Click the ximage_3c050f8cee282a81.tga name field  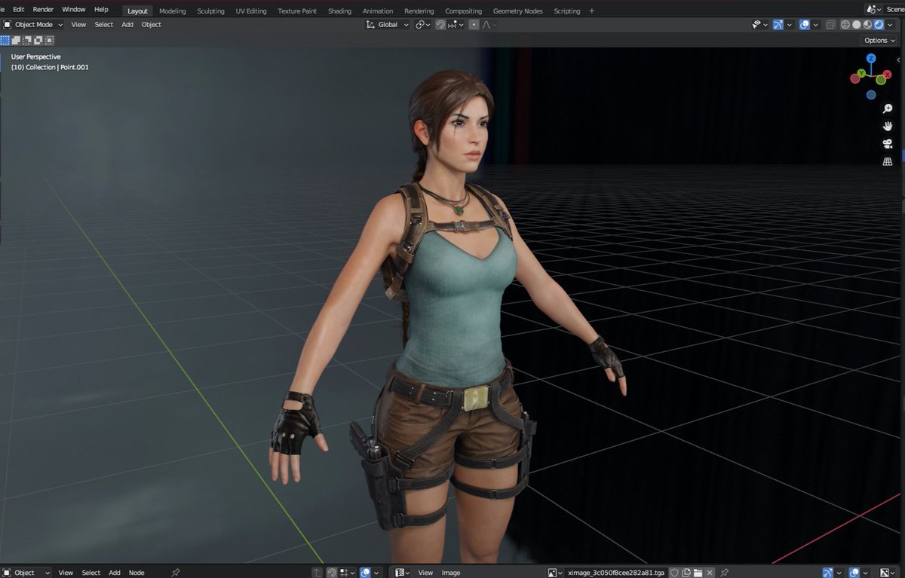[x=617, y=573]
